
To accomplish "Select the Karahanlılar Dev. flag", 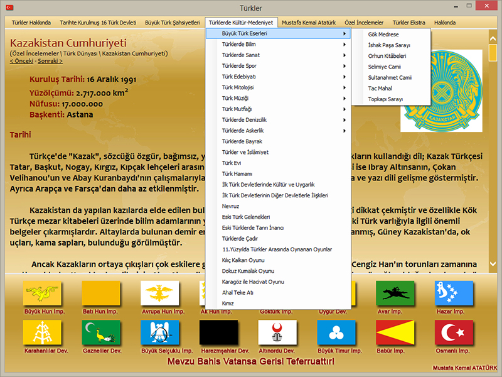I will 42,332.
